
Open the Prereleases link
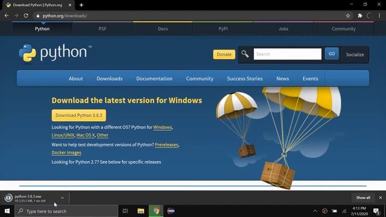166,145
